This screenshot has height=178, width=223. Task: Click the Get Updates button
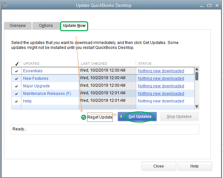137,117
